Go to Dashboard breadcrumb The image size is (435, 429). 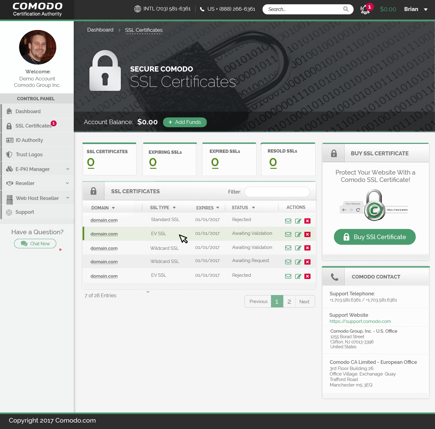(100, 30)
